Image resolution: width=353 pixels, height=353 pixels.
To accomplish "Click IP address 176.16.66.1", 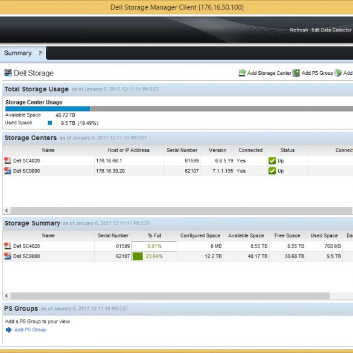I will pos(109,161).
